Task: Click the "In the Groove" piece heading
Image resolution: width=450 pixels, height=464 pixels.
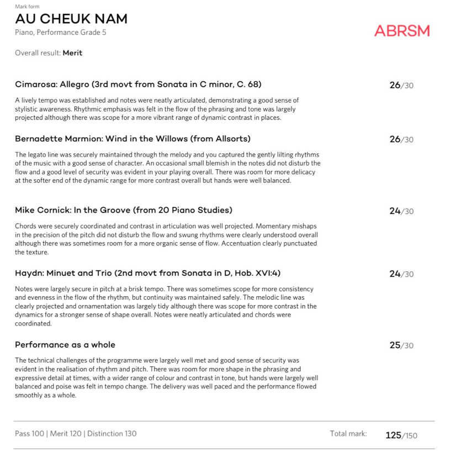Action: coord(124,210)
